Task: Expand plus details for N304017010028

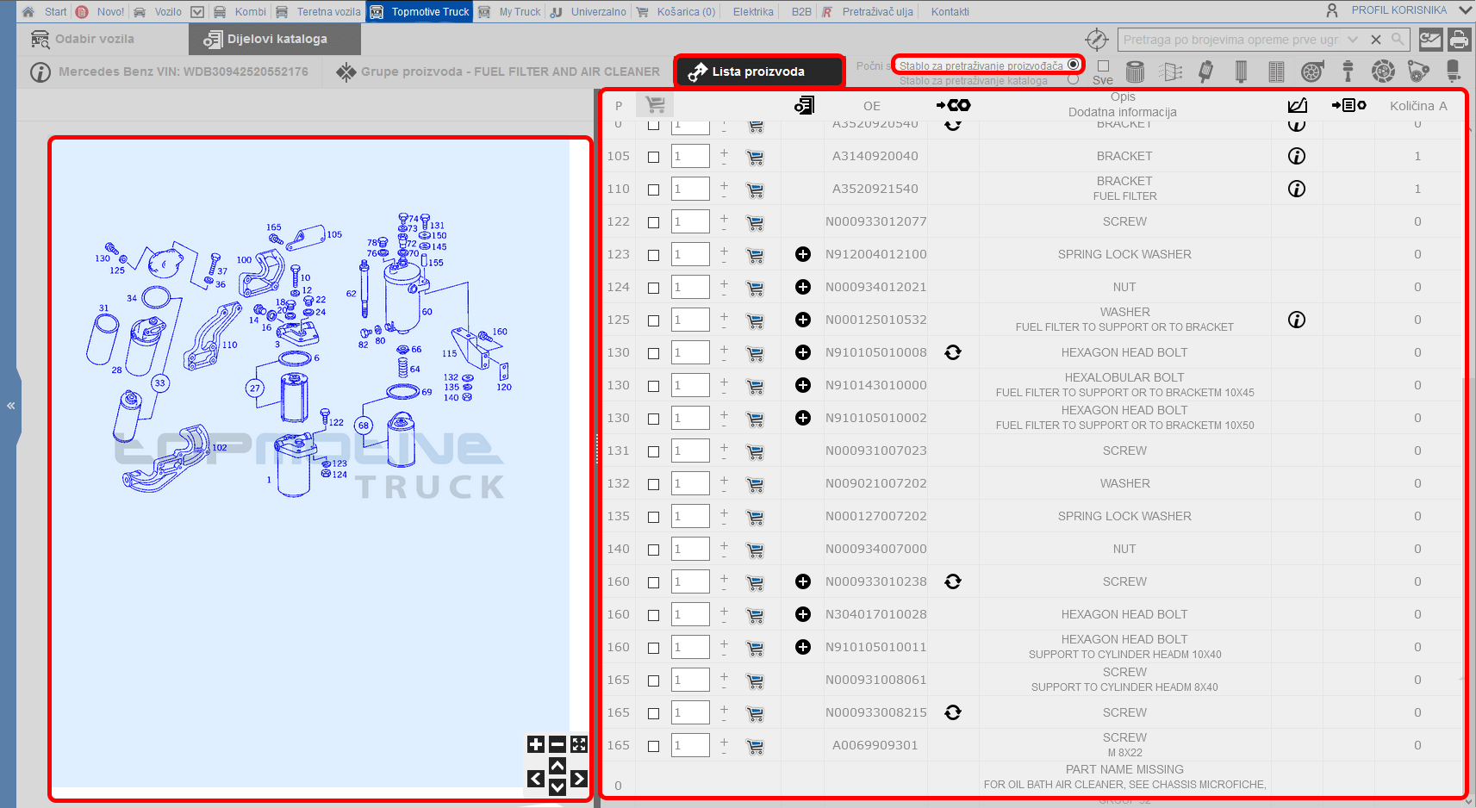Action: 803,614
